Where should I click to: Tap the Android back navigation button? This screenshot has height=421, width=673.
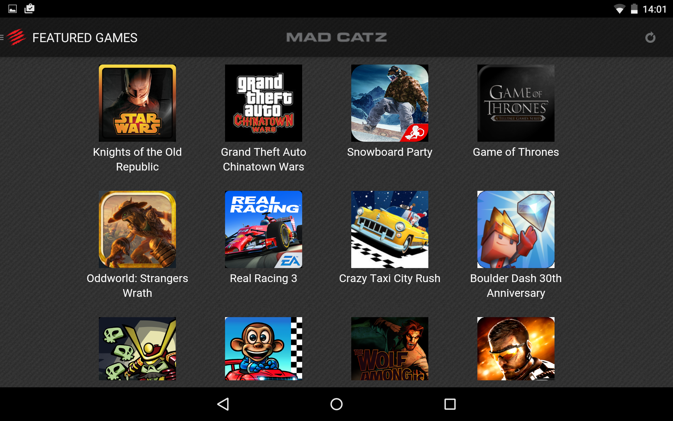coord(223,404)
